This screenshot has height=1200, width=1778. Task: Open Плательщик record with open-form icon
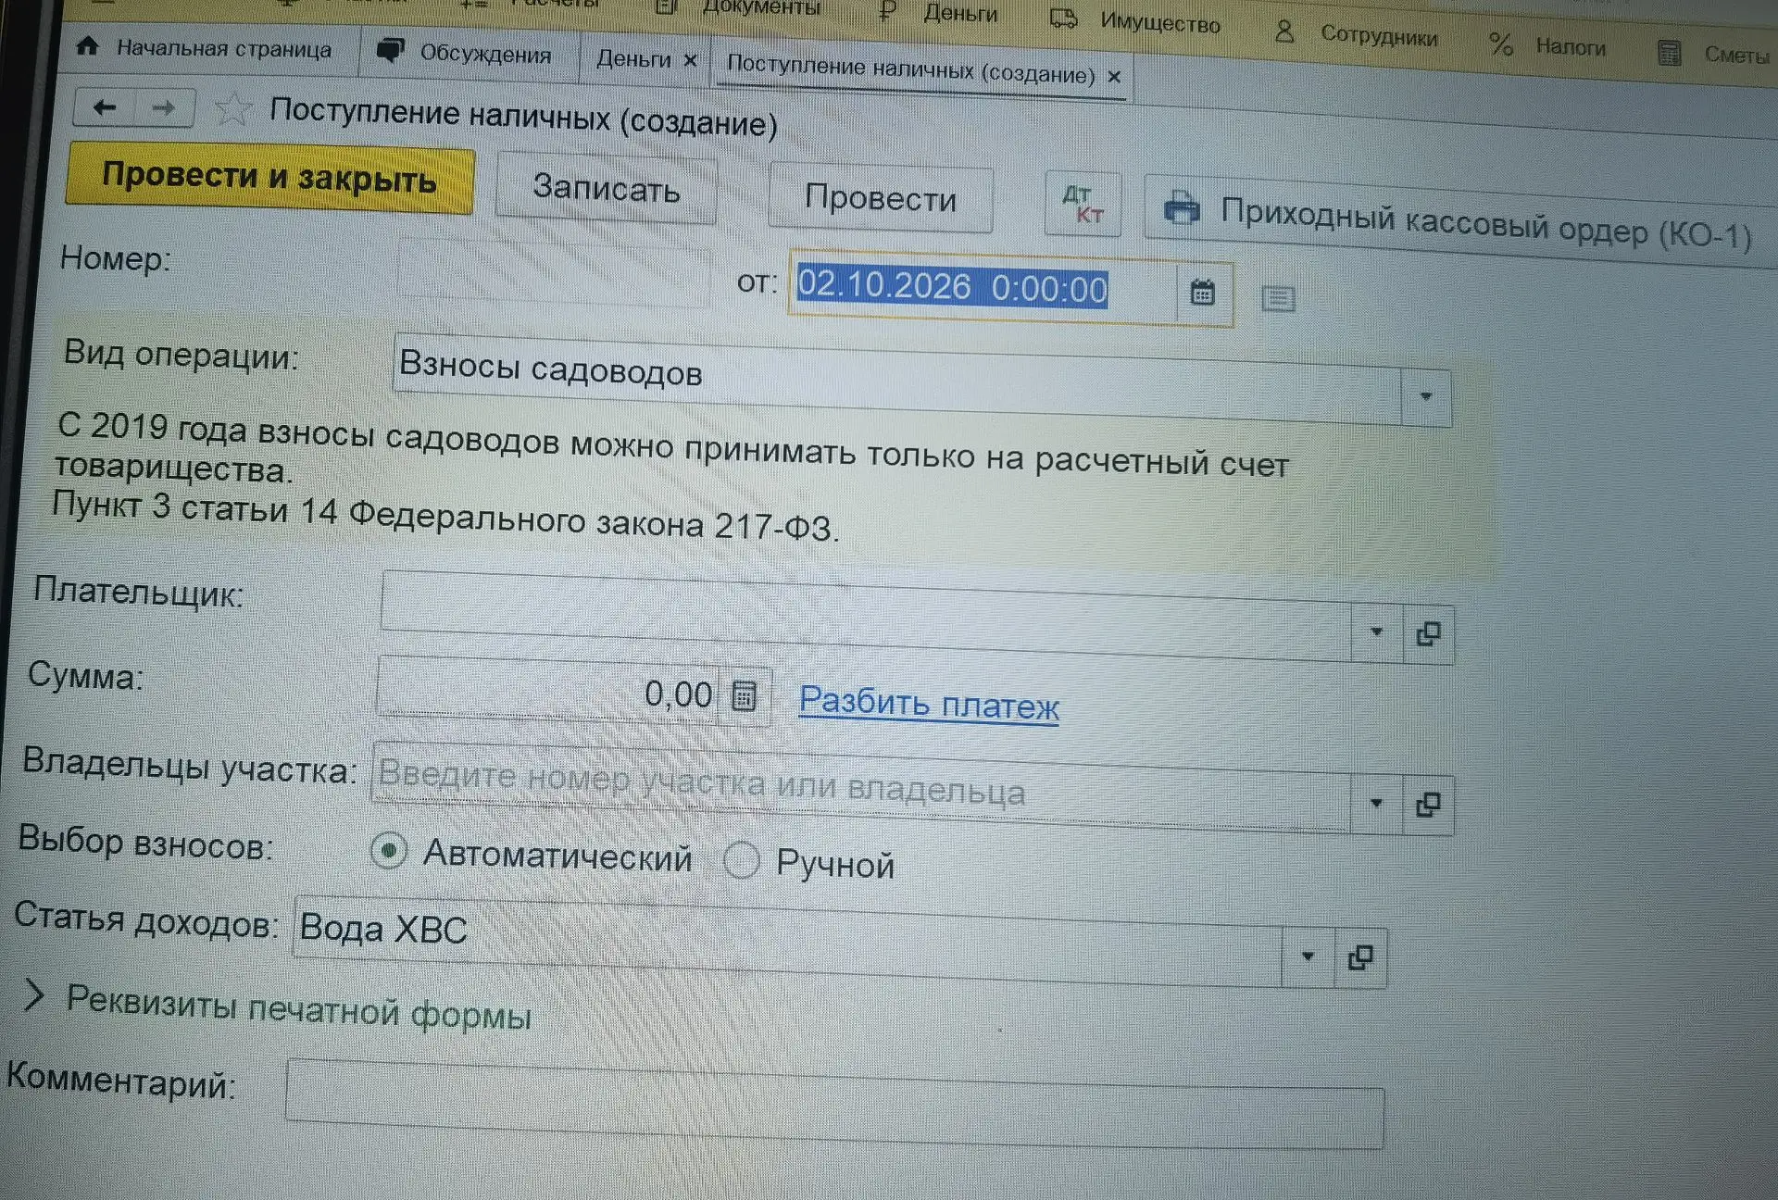pyautogui.click(x=1428, y=634)
